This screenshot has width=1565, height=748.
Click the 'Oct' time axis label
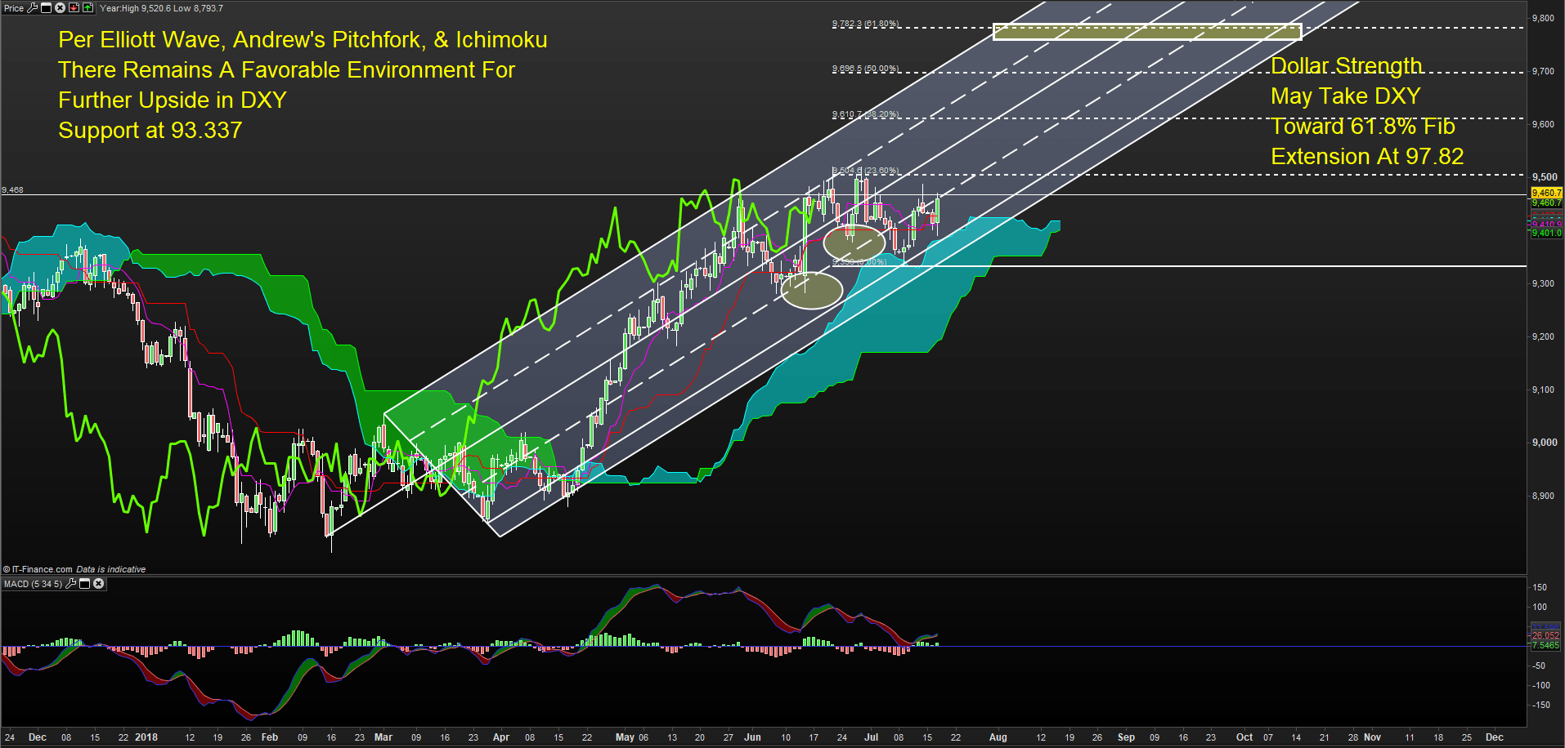1244,737
